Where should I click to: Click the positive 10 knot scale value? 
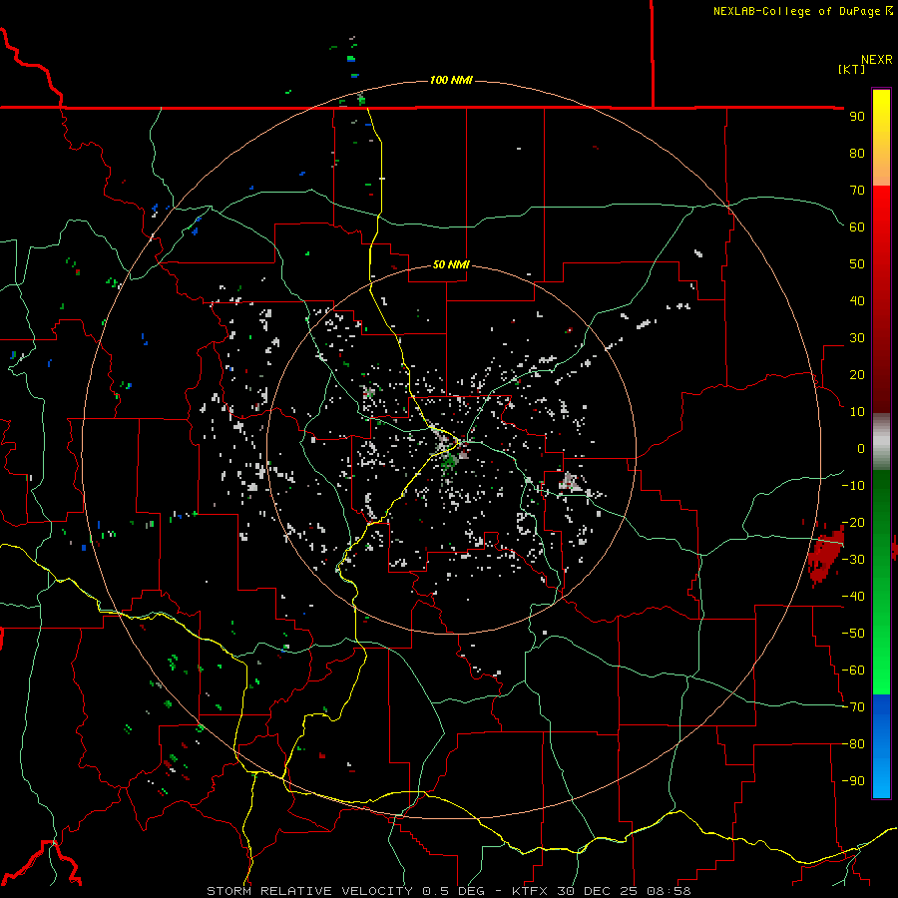(857, 412)
